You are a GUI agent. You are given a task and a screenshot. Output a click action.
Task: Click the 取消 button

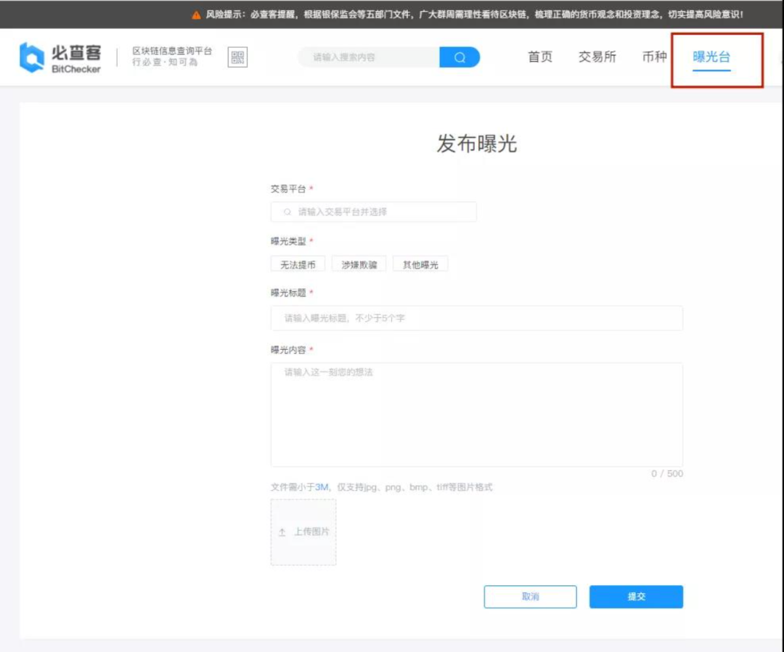[x=530, y=597]
